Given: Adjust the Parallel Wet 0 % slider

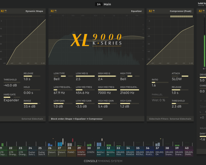Looking at the screenshot, I should click(x=160, y=97).
